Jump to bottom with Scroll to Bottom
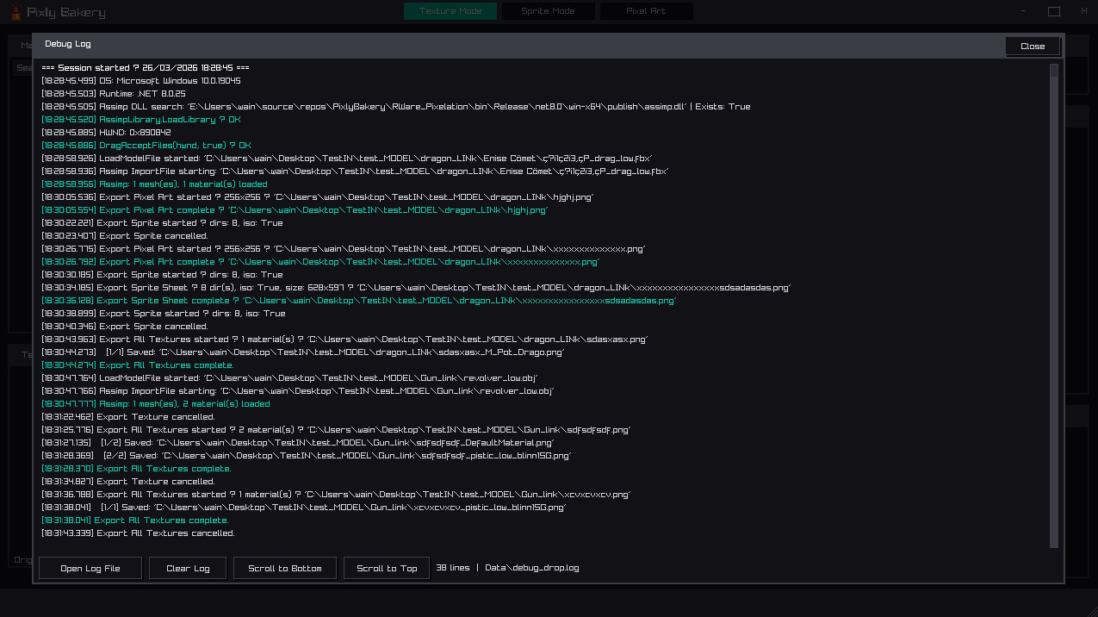Viewport: 1098px width, 617px height. [284, 569]
